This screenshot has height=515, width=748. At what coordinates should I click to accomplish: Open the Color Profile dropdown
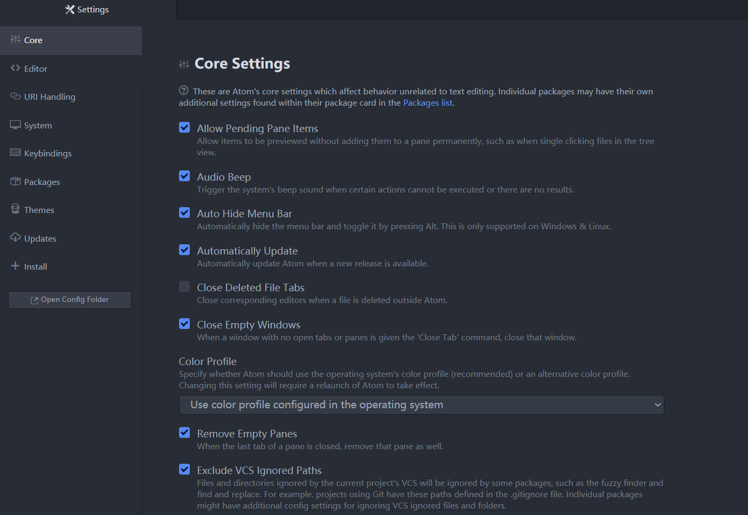pyautogui.click(x=421, y=405)
